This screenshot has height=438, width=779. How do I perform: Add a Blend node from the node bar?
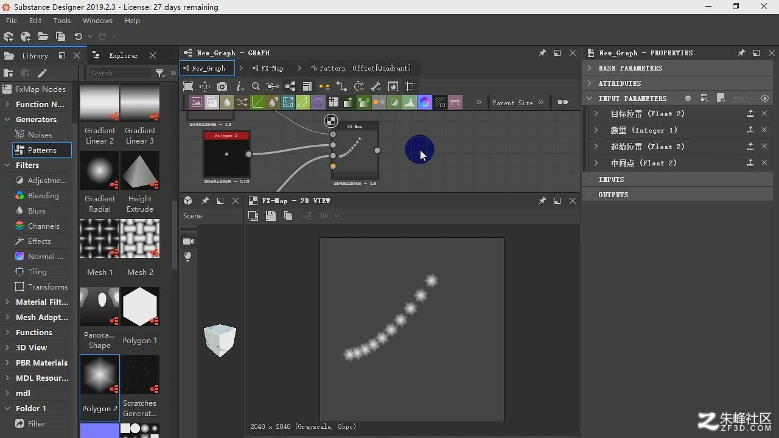point(212,102)
